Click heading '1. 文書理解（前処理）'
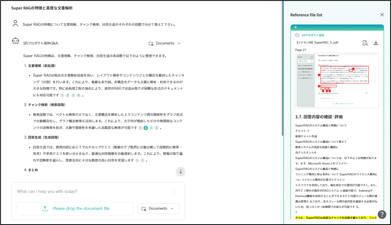The width and height of the screenshot is (391, 225). pos(40,66)
